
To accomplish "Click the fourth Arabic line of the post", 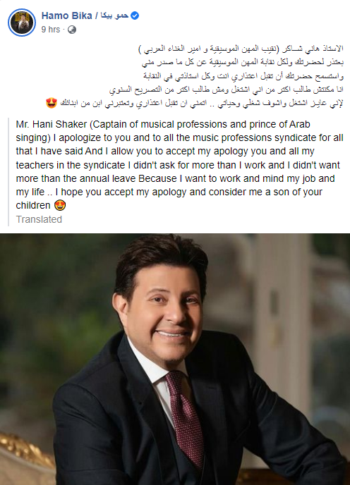I will (x=227, y=90).
